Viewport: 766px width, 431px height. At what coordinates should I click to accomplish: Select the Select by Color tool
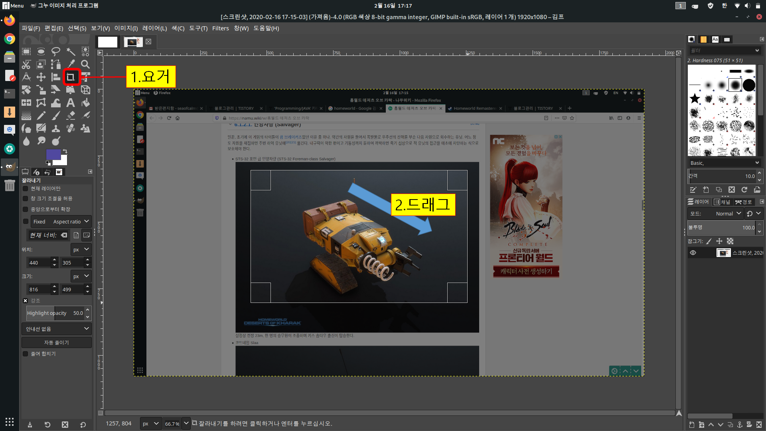(85, 51)
